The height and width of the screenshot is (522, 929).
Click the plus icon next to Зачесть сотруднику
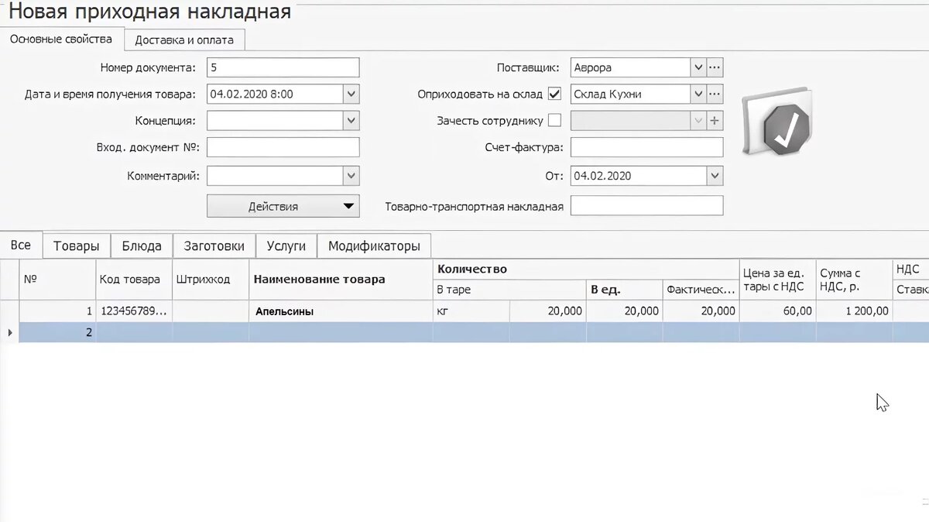tap(714, 120)
